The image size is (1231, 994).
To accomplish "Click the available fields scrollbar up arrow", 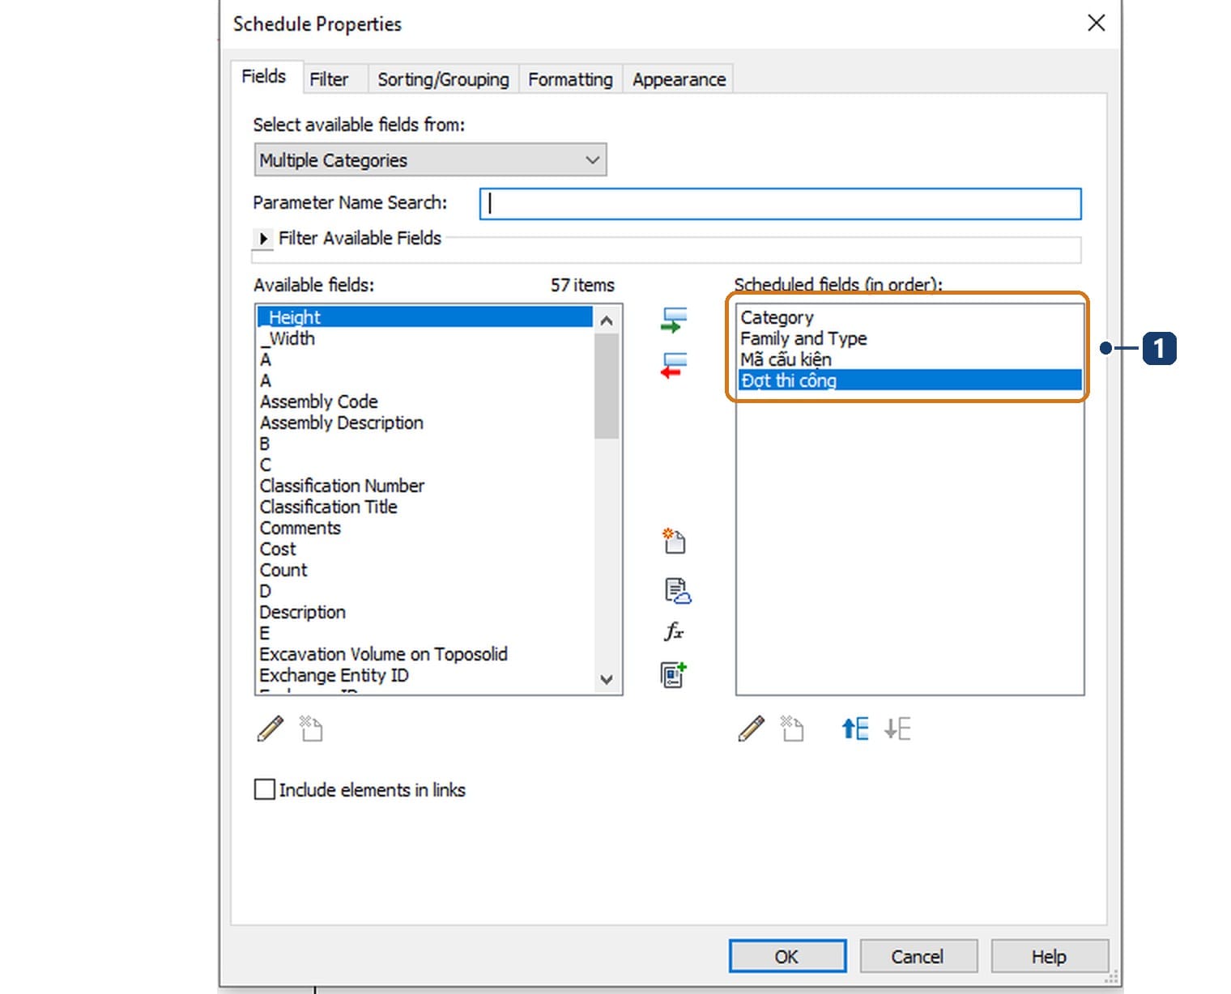I will click(x=607, y=321).
